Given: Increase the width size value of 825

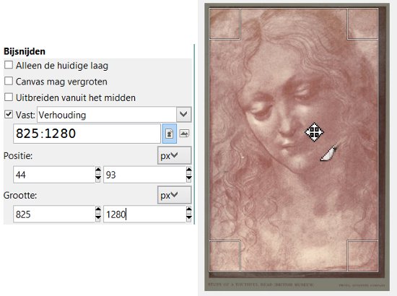Looking at the screenshot, I should coord(98,210).
